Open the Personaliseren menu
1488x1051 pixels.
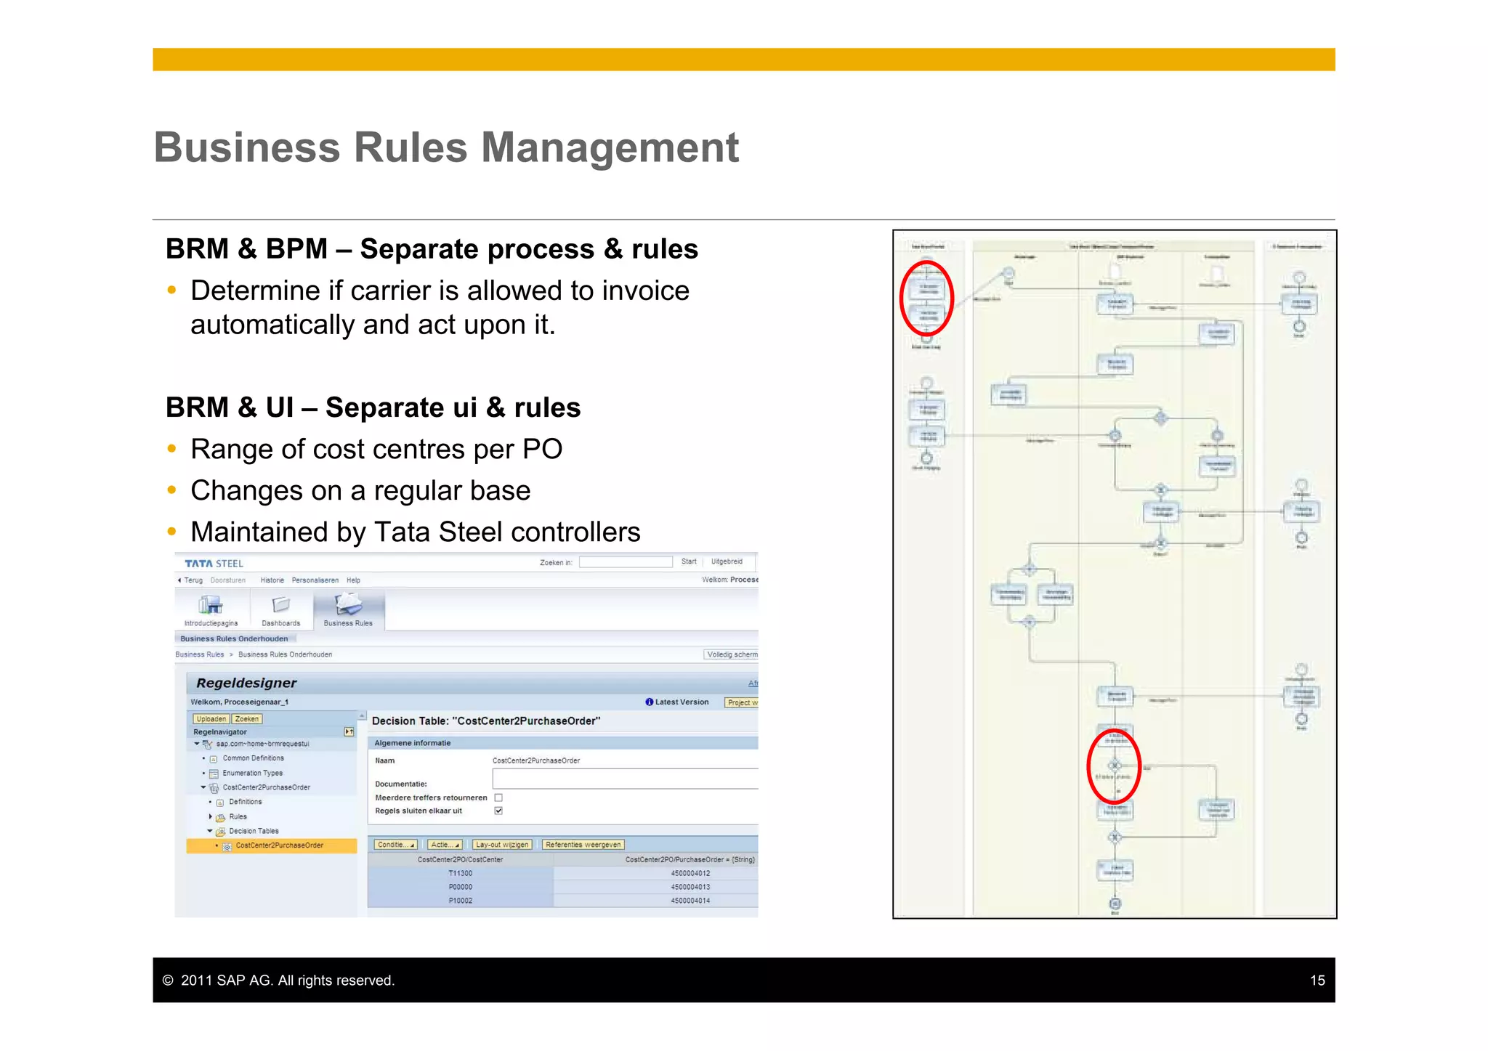315,580
